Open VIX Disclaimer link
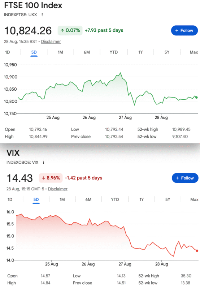Image resolution: width=200 pixels, height=289 pixels. tap(58, 189)
